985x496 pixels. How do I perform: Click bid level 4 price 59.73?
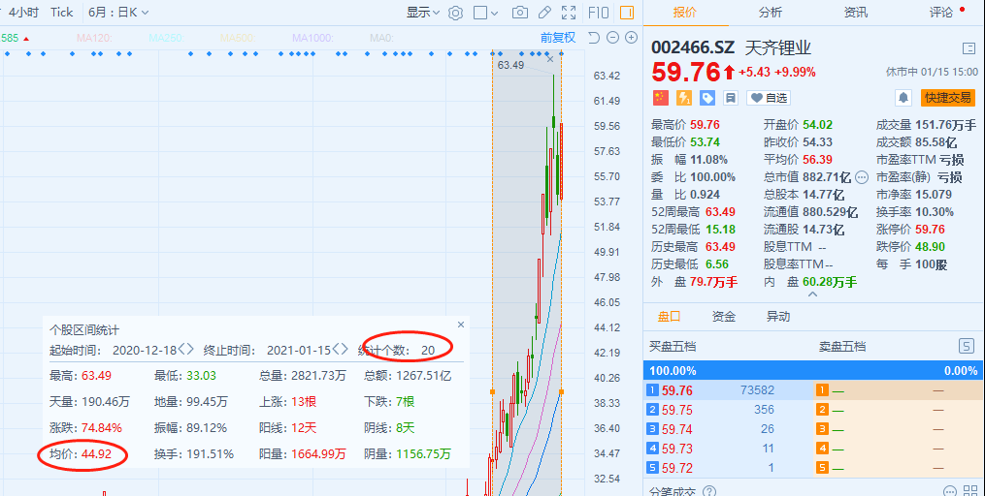click(677, 449)
